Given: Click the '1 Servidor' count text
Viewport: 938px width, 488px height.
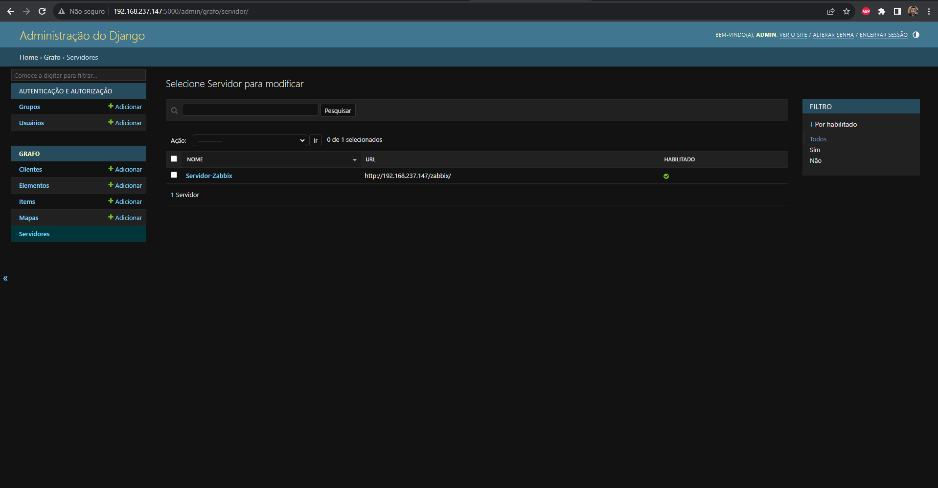Looking at the screenshot, I should pos(185,195).
